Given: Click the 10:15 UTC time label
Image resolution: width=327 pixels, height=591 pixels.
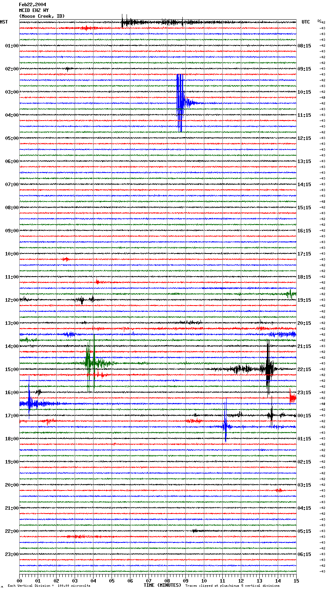Looking at the screenshot, I should click(x=304, y=92).
